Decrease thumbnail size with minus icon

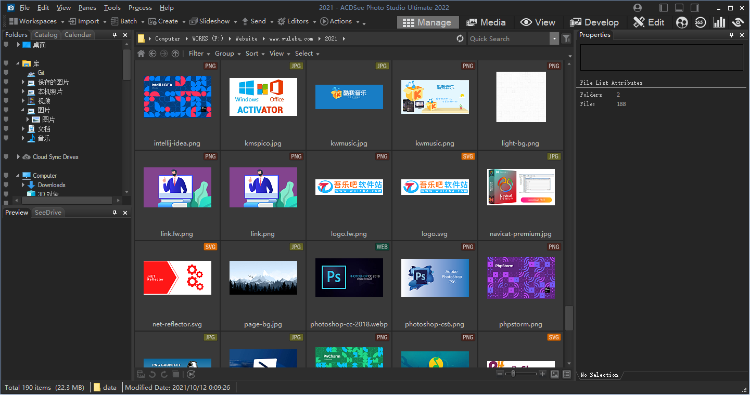pyautogui.click(x=500, y=374)
